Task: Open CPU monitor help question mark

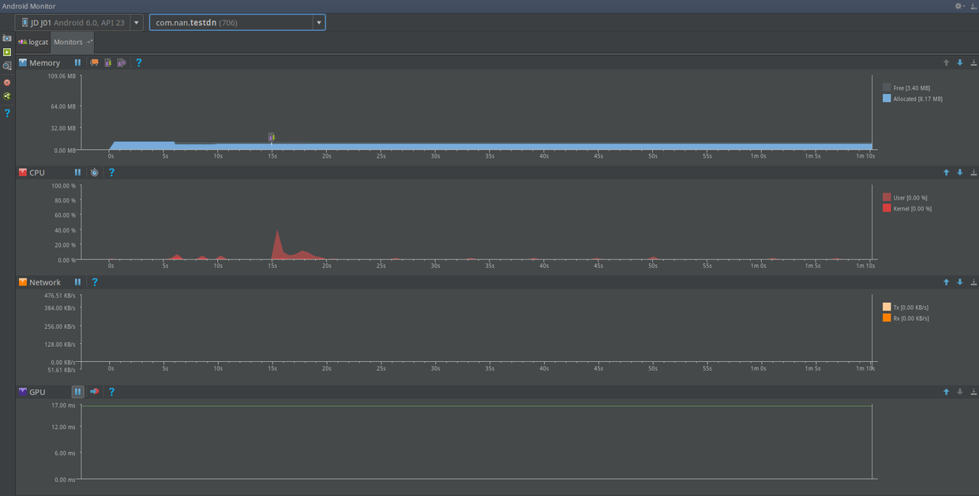Action: (x=111, y=172)
